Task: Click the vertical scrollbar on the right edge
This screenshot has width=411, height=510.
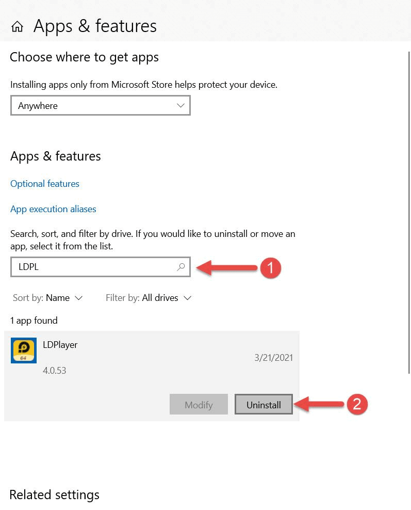Action: click(409, 206)
